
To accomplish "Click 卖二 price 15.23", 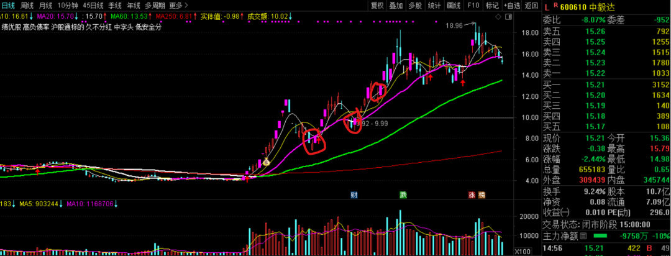I will click(x=595, y=63).
